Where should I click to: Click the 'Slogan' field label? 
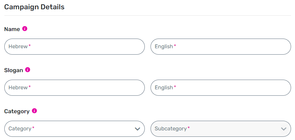(x=14, y=70)
